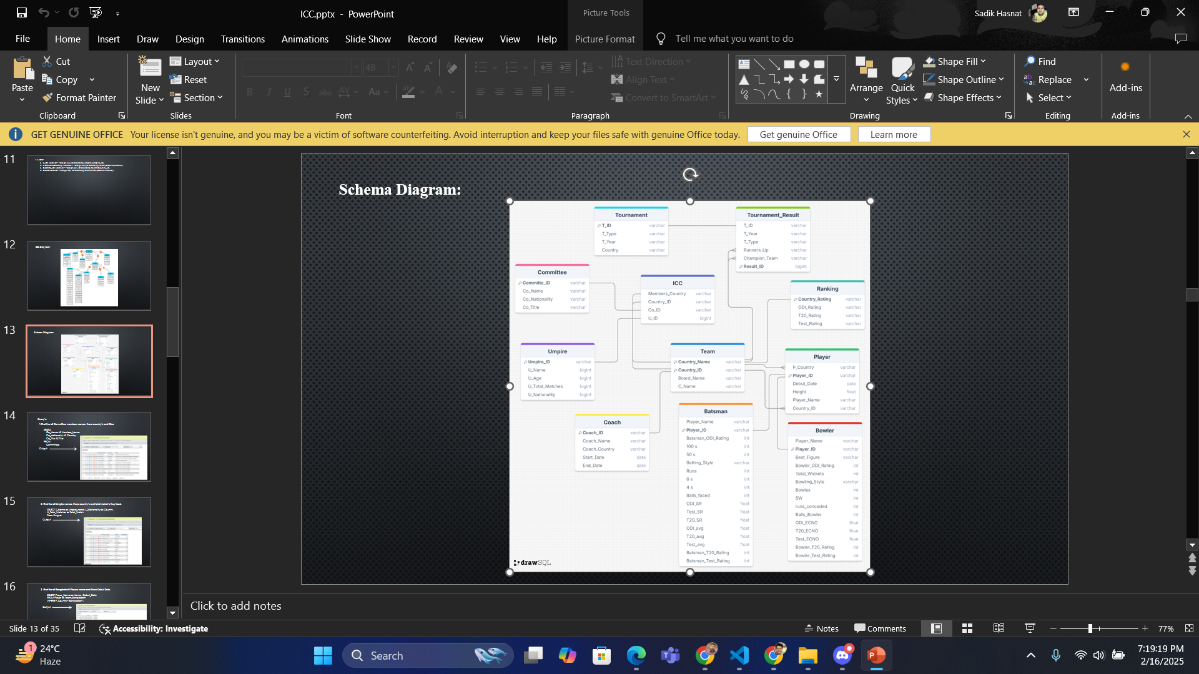Open Clipboard dialog launcher
Image resolution: width=1199 pixels, height=674 pixels.
coord(122,115)
